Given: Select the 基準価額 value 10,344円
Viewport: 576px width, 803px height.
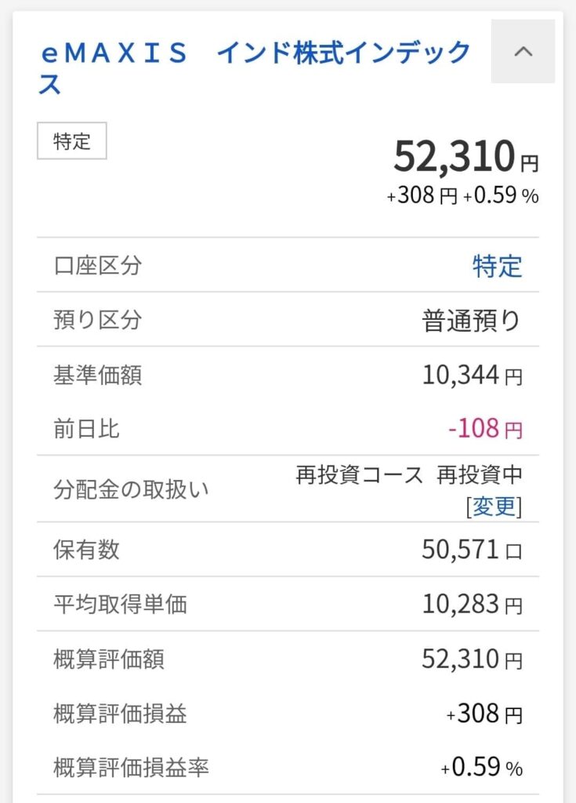Looking at the screenshot, I should point(472,375).
